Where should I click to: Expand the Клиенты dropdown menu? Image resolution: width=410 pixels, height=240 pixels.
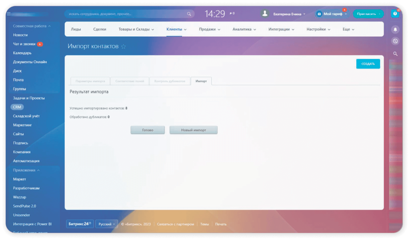click(176, 29)
